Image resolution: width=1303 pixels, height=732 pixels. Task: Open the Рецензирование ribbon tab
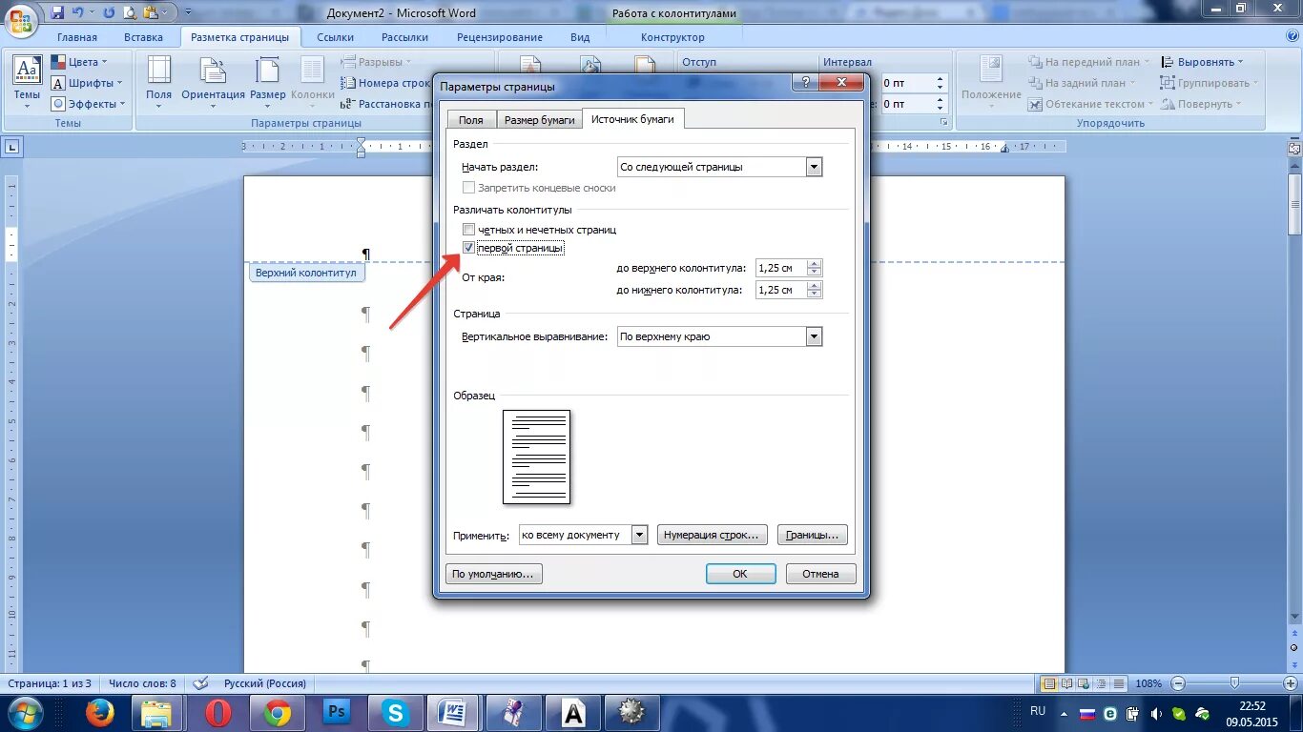click(500, 37)
